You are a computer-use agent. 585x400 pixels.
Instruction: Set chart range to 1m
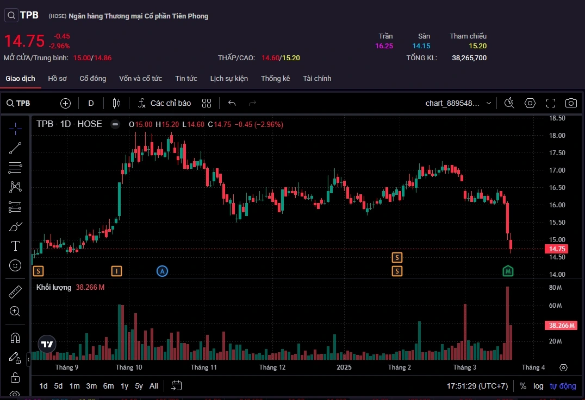(x=74, y=386)
